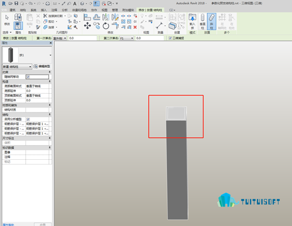Select the Move tool with four arrows

pyautogui.click(x=87, y=26)
